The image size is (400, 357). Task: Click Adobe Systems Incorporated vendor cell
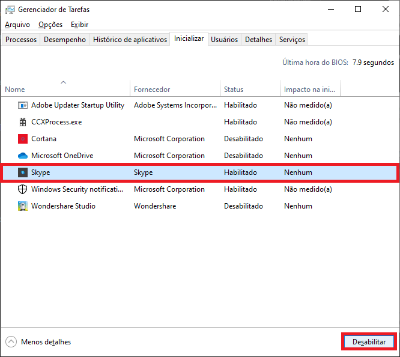[x=175, y=105]
